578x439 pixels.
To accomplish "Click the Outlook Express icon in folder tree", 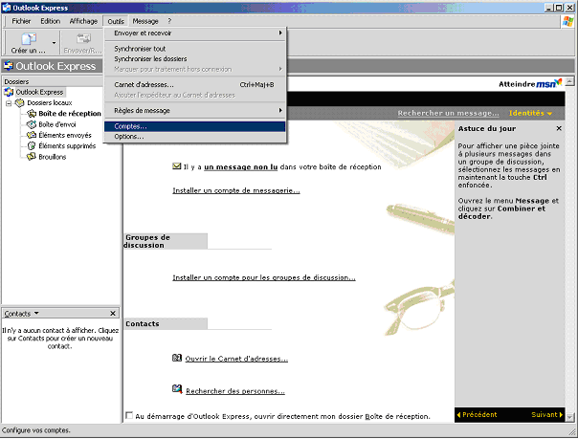I will tap(9, 92).
